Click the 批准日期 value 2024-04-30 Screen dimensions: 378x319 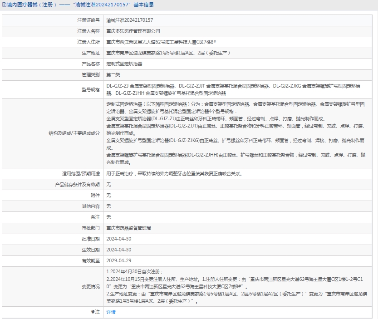[118, 239]
